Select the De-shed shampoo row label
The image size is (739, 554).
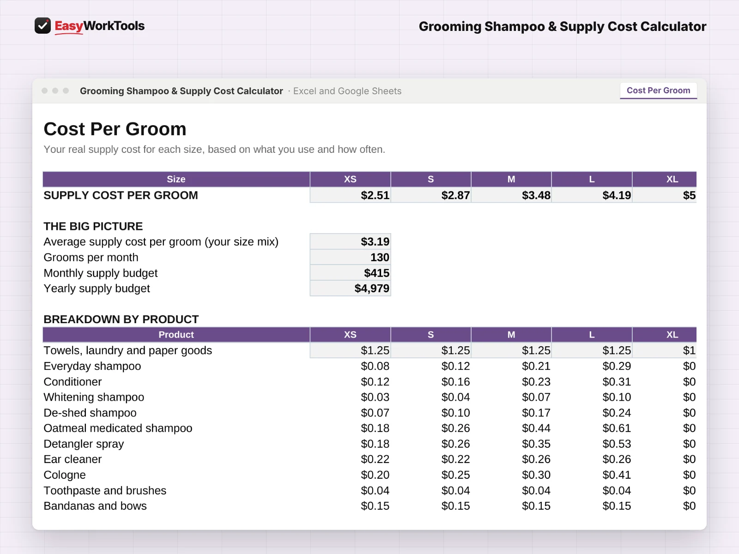90,413
